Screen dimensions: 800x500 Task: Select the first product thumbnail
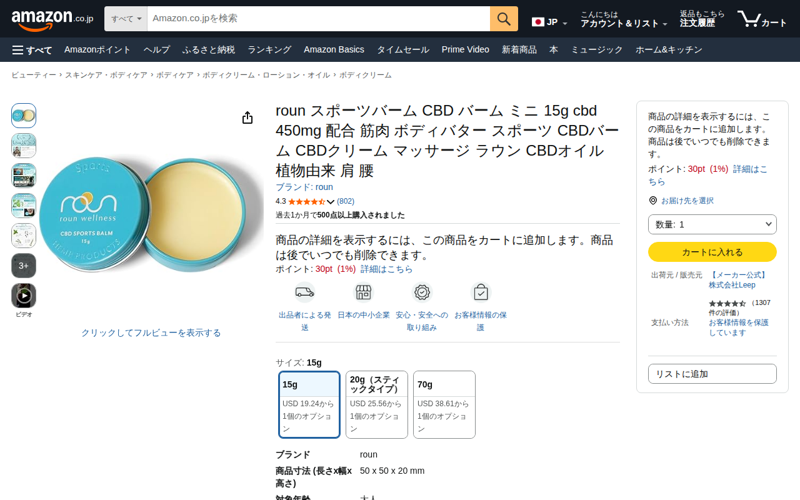[x=24, y=116]
